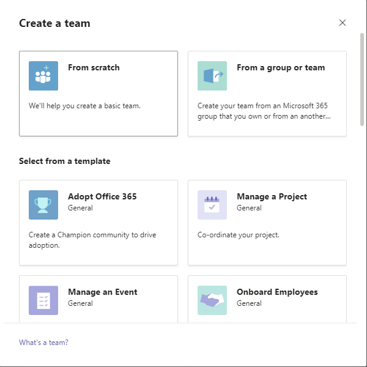This screenshot has height=367, width=367.
Task: Close the Create a team dialog
Action: (x=343, y=23)
